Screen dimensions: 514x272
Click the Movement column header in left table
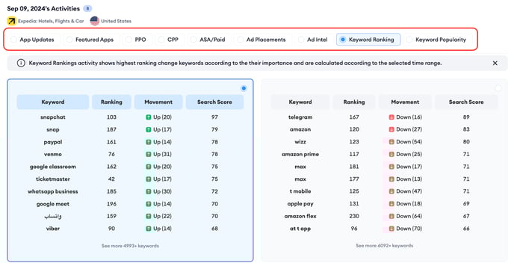pos(158,102)
